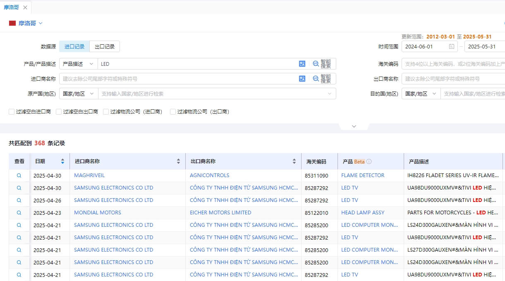Viewport: 505px width, 281px height.
Task: Click the IH8226 FLADET SERIES description cell
Action: click(x=452, y=175)
